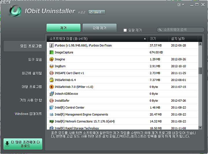Click the InstallSafer icon

[51, 101]
